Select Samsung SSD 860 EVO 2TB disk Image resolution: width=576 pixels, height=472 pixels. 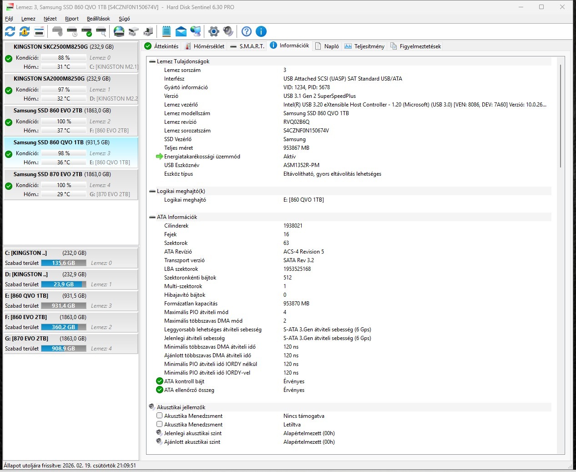[x=71, y=121]
